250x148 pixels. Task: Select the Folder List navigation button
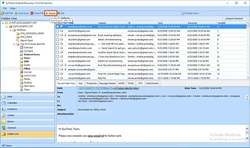tap(28, 134)
